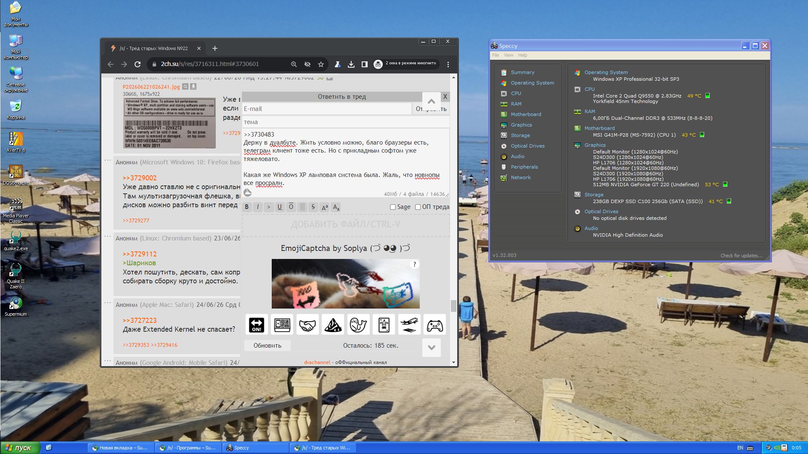The image size is (808, 454).
Task: Select the mountain captcha emoji
Action: point(333,325)
